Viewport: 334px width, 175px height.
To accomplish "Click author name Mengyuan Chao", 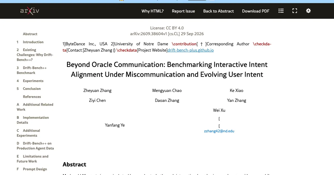I will pos(167,91).
